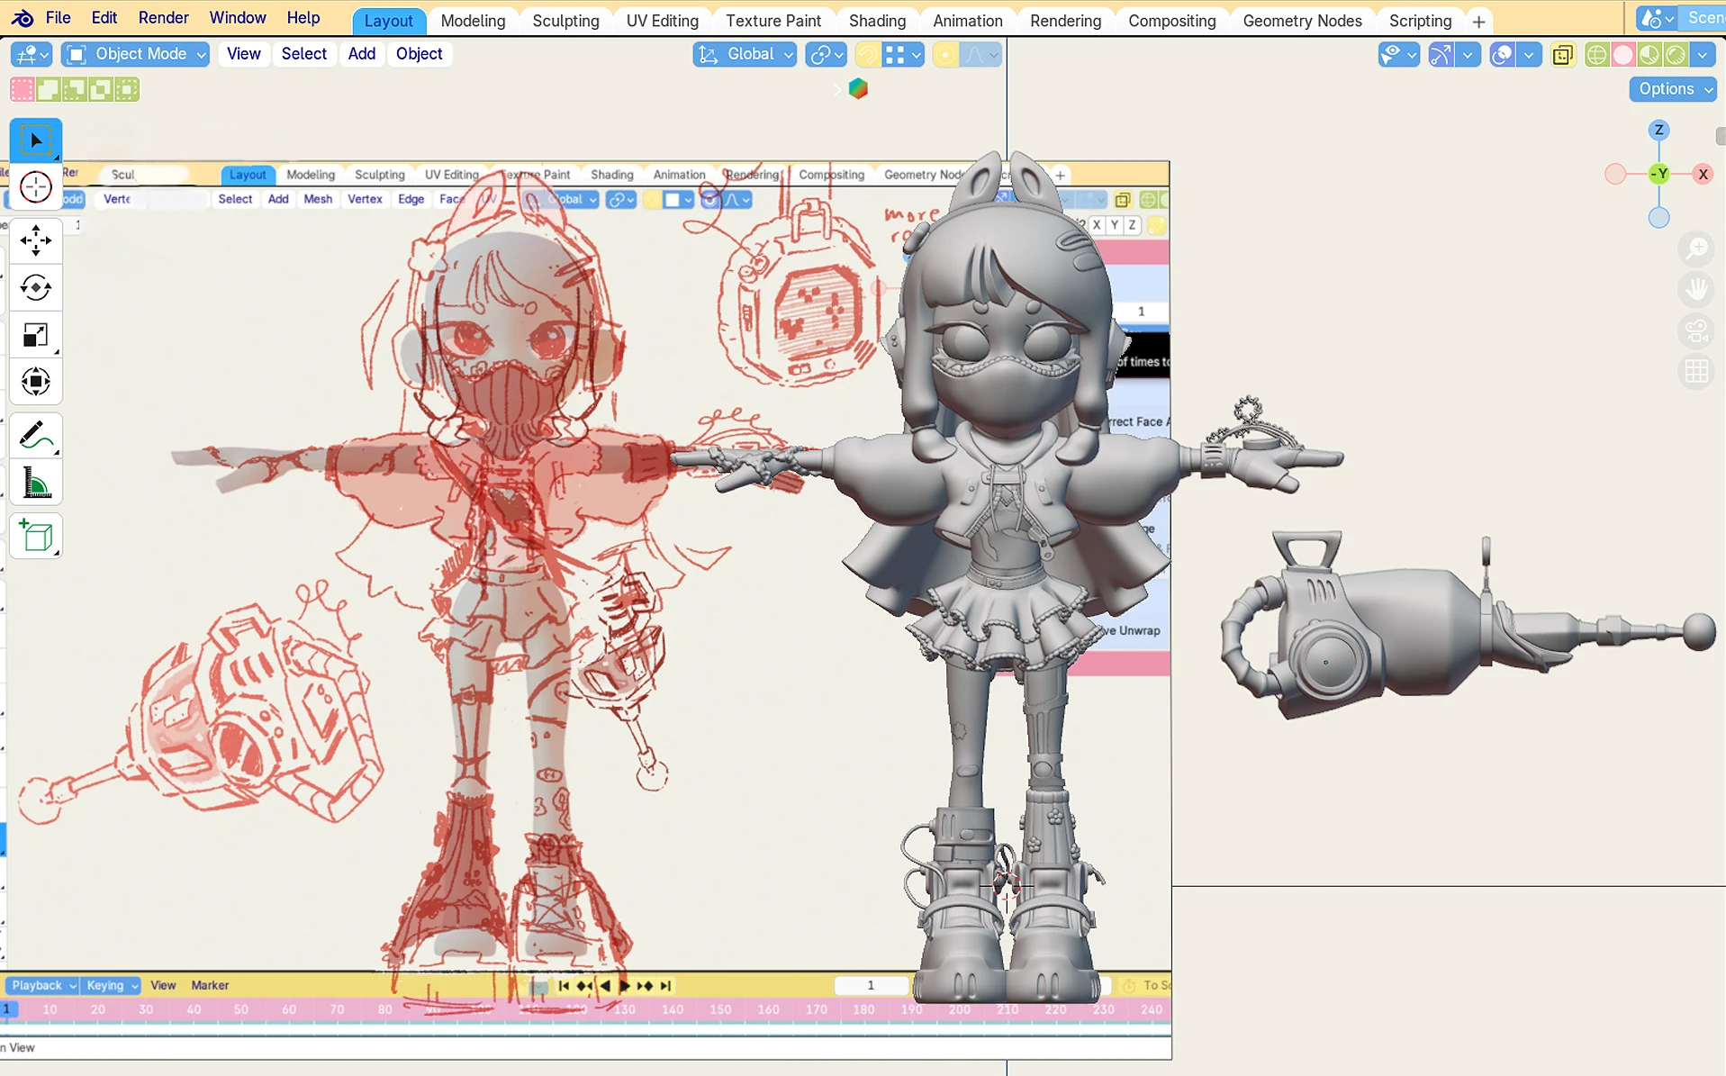1726x1076 pixels.
Task: Click the red negative X gizmo circle
Action: point(1615,174)
